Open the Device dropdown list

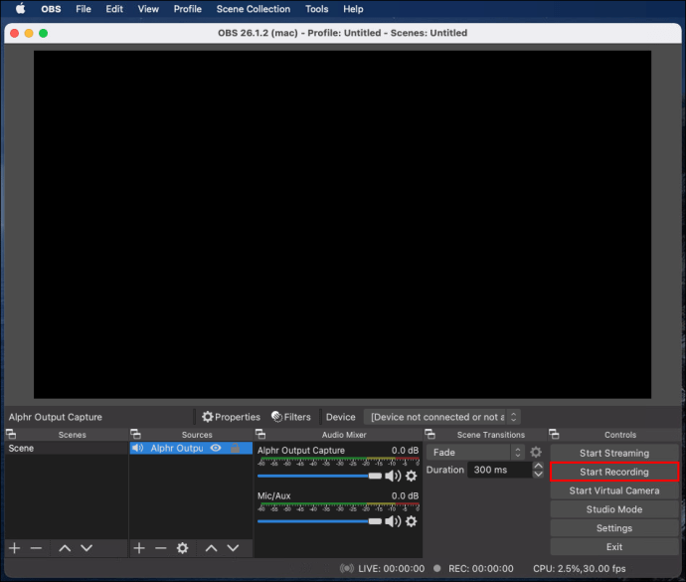pyautogui.click(x=441, y=417)
